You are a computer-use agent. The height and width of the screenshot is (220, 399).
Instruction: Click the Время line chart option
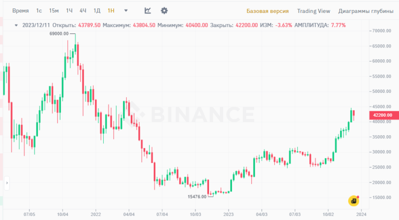point(20,10)
